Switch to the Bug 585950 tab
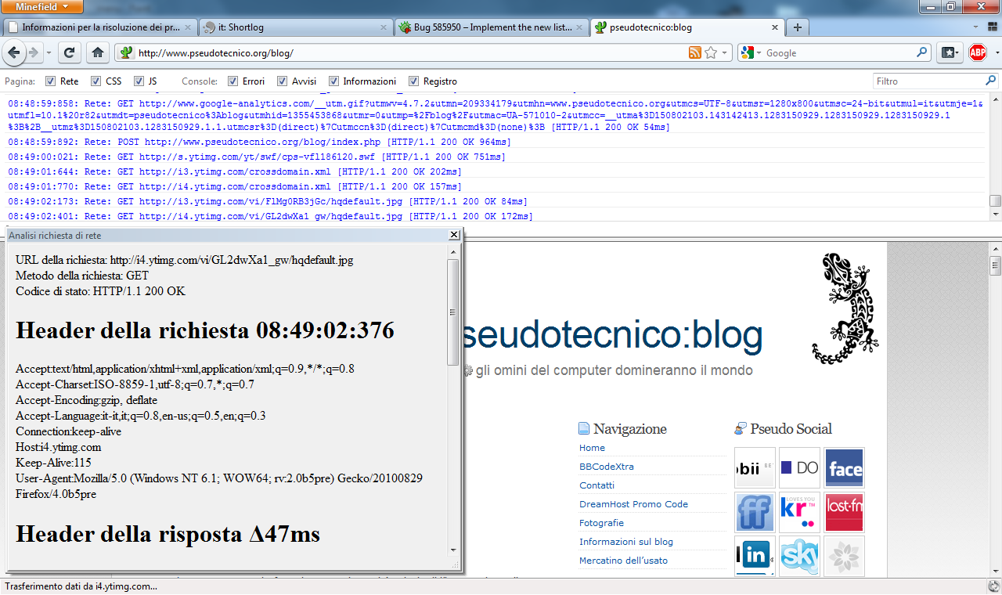The width and height of the screenshot is (1002, 595). 492,27
